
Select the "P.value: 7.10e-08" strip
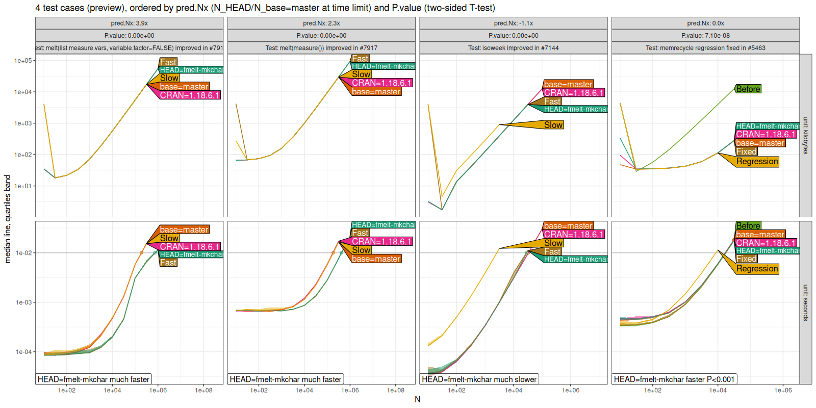[705, 36]
